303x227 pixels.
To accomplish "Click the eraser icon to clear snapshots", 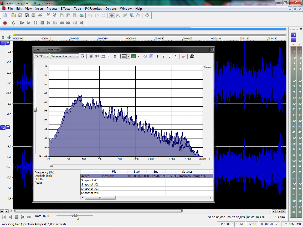I will (x=184, y=56).
